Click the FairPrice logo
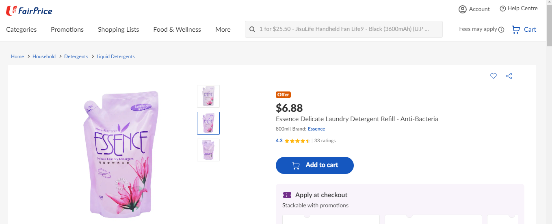Viewport: 552px width, 224px height. [x=29, y=11]
